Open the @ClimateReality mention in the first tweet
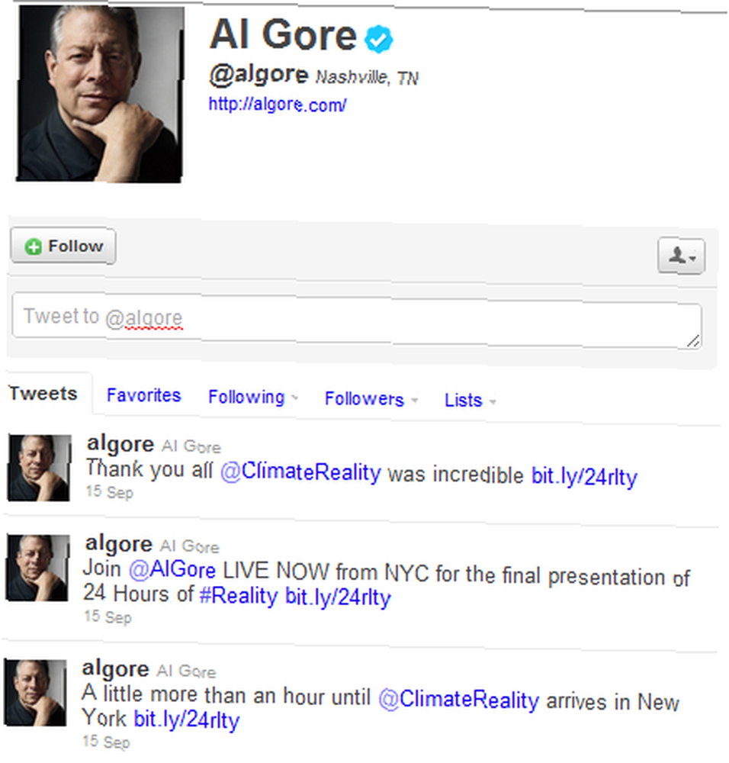729x763 pixels. [300, 472]
